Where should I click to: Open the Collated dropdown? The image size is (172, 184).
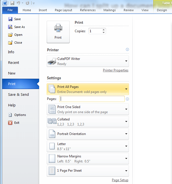coord(88,122)
